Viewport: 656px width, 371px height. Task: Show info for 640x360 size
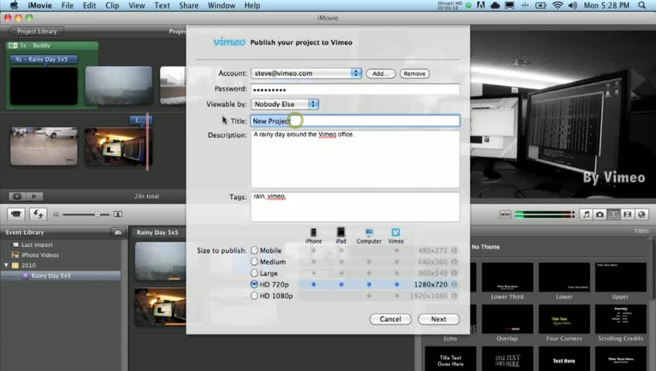454,262
